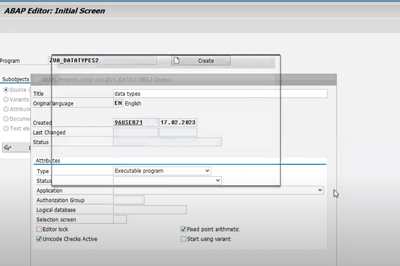Click the document icon on Create button
Image resolution: width=400 pixels, height=266 pixels.
(177, 60)
